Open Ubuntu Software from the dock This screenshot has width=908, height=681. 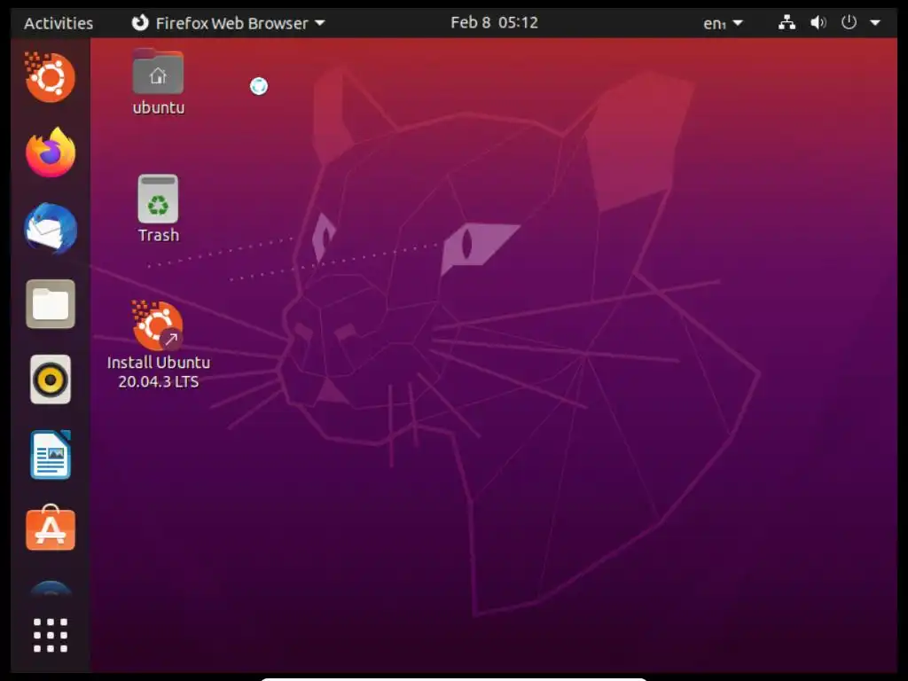point(51,528)
